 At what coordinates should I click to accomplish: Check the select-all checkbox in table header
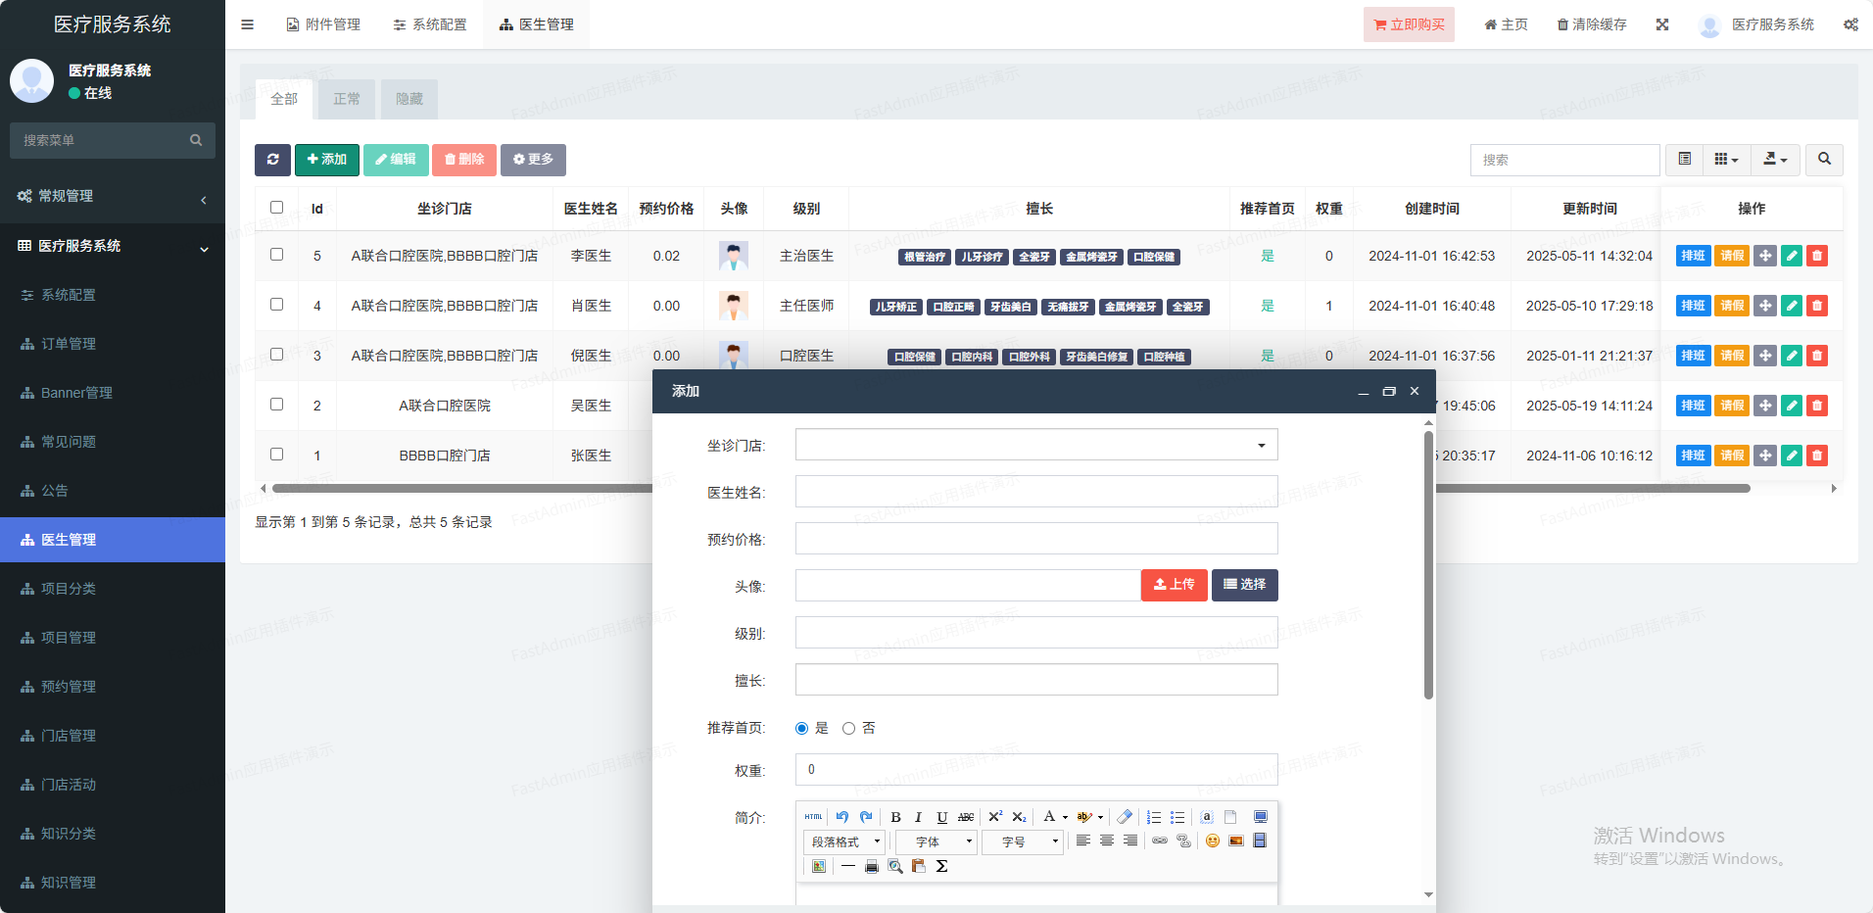click(x=276, y=208)
